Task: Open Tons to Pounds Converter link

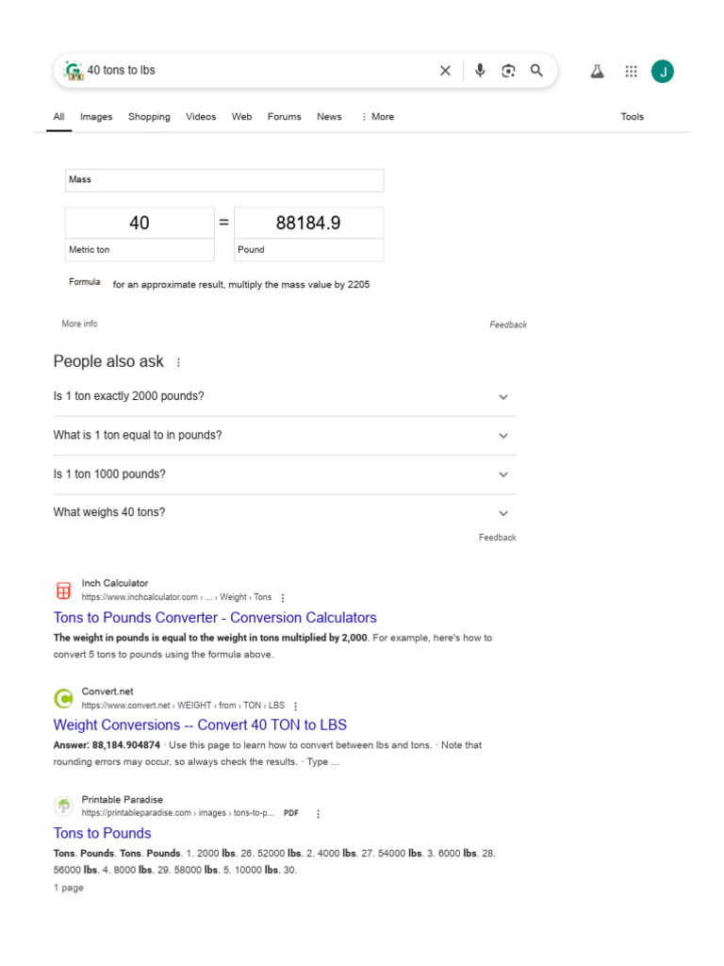Action: 215,618
